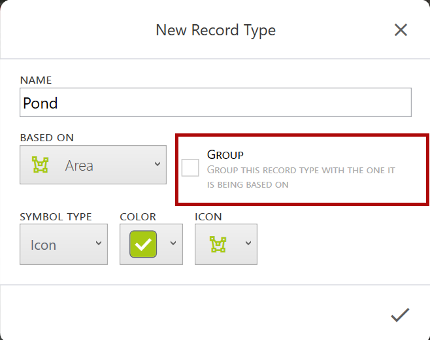Screen dimensions: 430x340
Task: Click the "New Record Type" dialog title
Action: [215, 30]
